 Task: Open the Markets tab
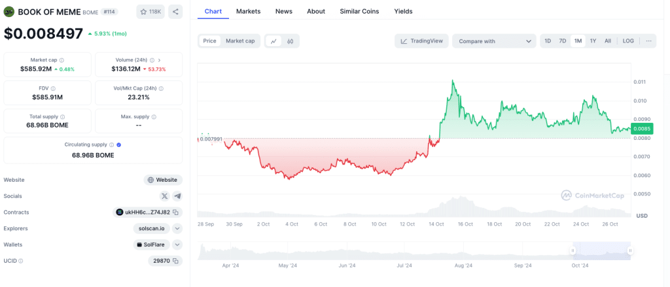click(x=248, y=12)
